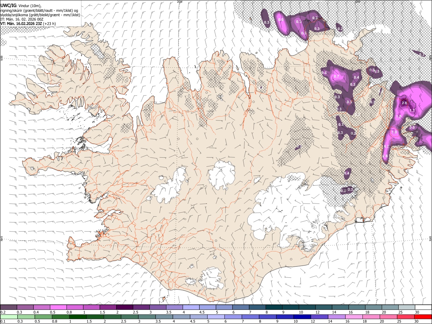
Task: Click the legend line starting 'rigning/skúrir'
Action: pos(39,10)
